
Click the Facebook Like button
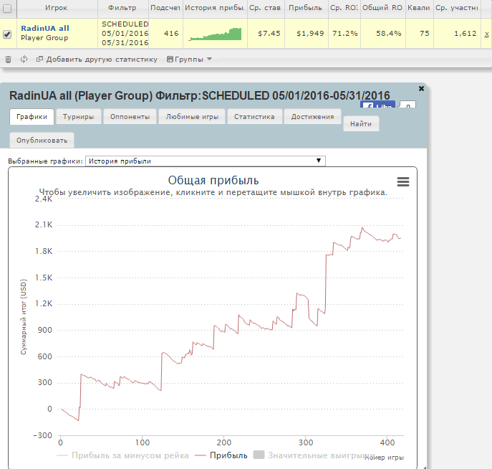(x=378, y=106)
